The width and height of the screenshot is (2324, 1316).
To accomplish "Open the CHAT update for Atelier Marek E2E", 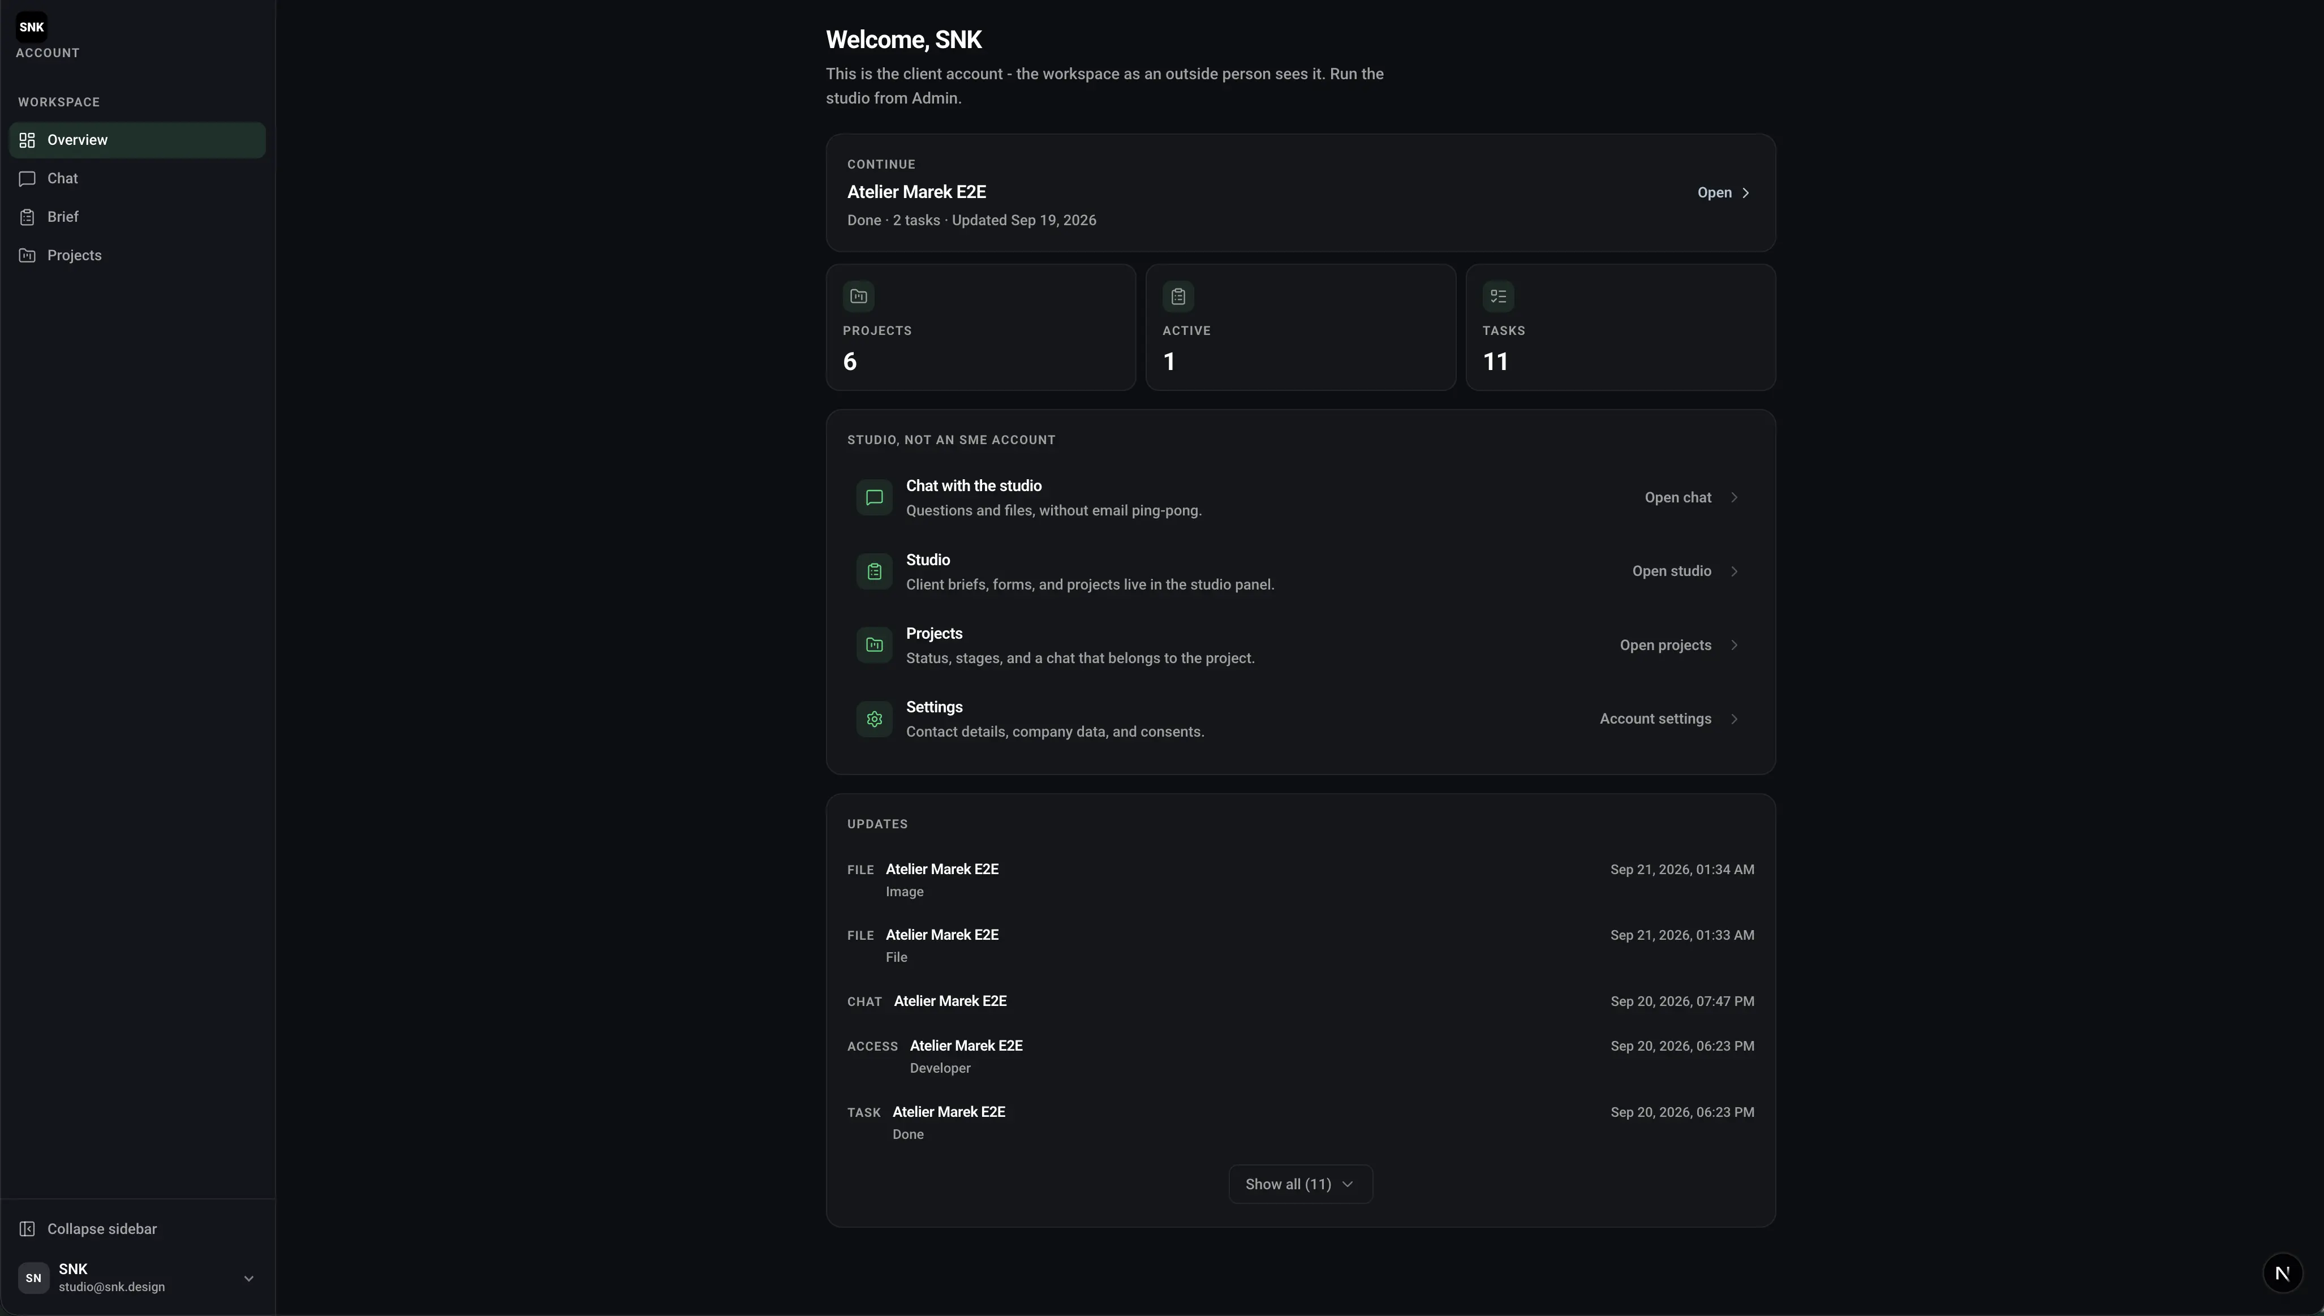I will tap(1300, 1001).
